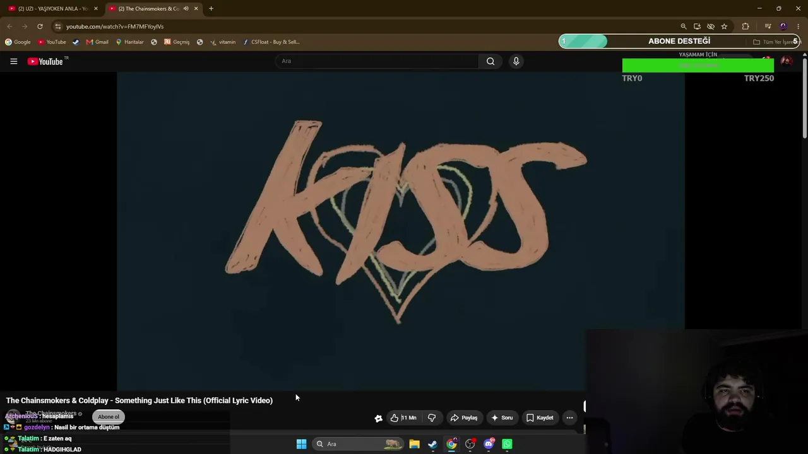Viewport: 808px width, 454px height.
Task: Save the video with Kaydet
Action: pyautogui.click(x=540, y=417)
